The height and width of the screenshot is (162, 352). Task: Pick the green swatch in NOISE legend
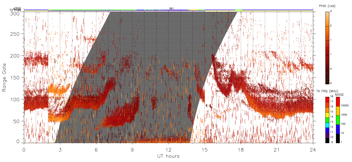338,120
